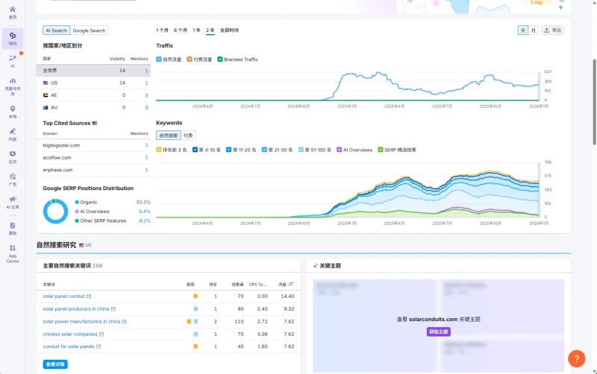Screen dimensions: 597x374
Task: Click the C intent badge for 'solar panel conduit'
Action: click(x=196, y=296)
